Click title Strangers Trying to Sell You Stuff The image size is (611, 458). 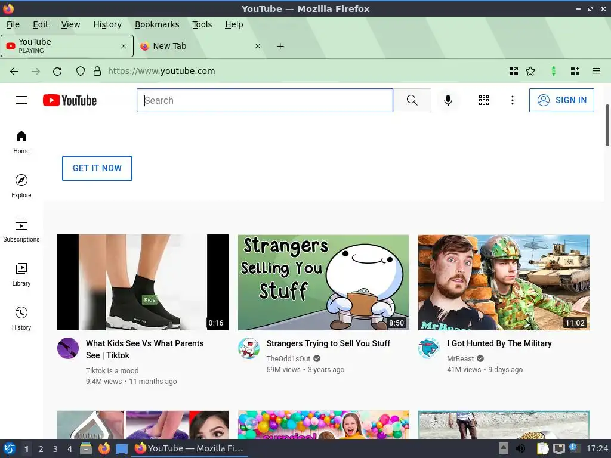click(x=329, y=343)
